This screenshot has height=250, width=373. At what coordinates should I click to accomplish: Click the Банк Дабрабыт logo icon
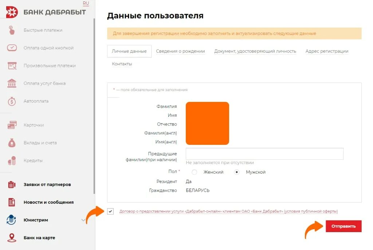coord(12,12)
